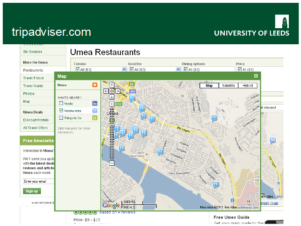This screenshot has width=301, height=226.
Task: Pan map right with the right arrow control
Action: pyautogui.click(x=118, y=91)
